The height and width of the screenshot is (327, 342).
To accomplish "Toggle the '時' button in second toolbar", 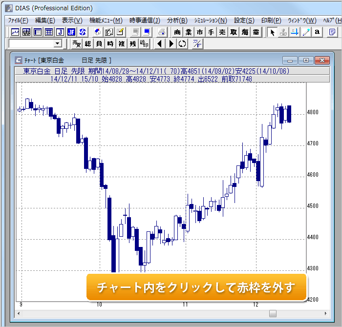I will (110, 44).
